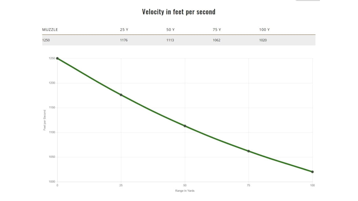Viewport: 358px width, 201px height.
Task: Click the 1113 velocity table cell
Action: point(170,40)
